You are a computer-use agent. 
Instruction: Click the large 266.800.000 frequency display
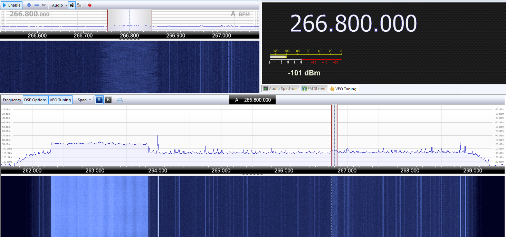tap(353, 23)
